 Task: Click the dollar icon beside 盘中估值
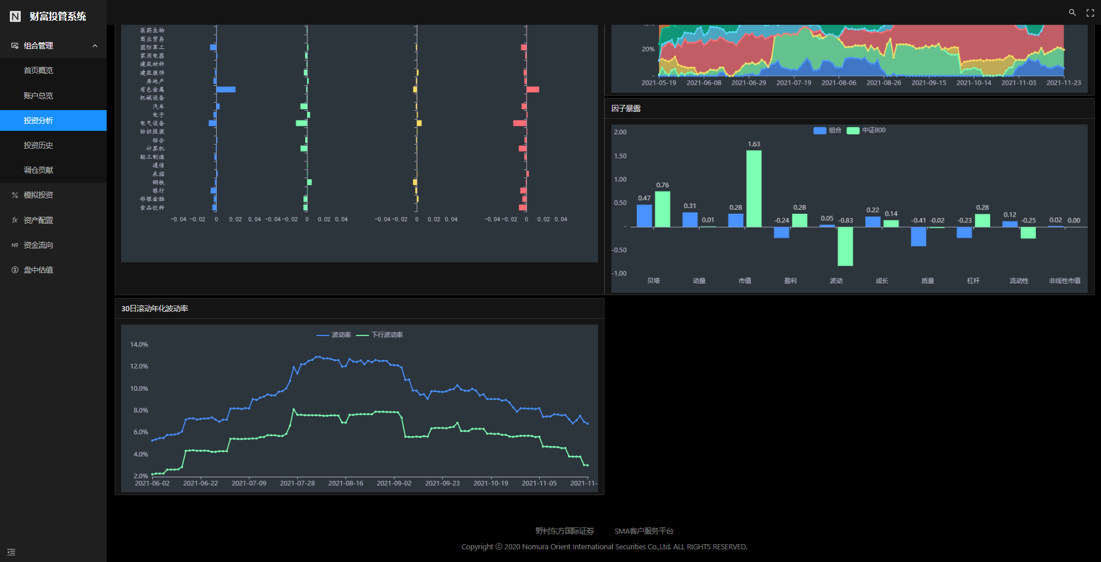pos(15,270)
